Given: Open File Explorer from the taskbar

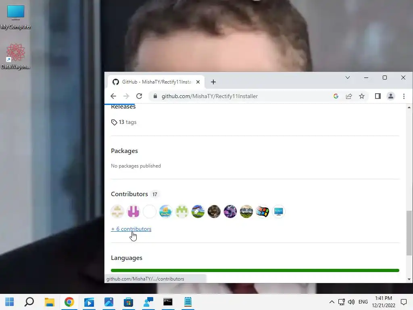Looking at the screenshot, I should point(49,302).
